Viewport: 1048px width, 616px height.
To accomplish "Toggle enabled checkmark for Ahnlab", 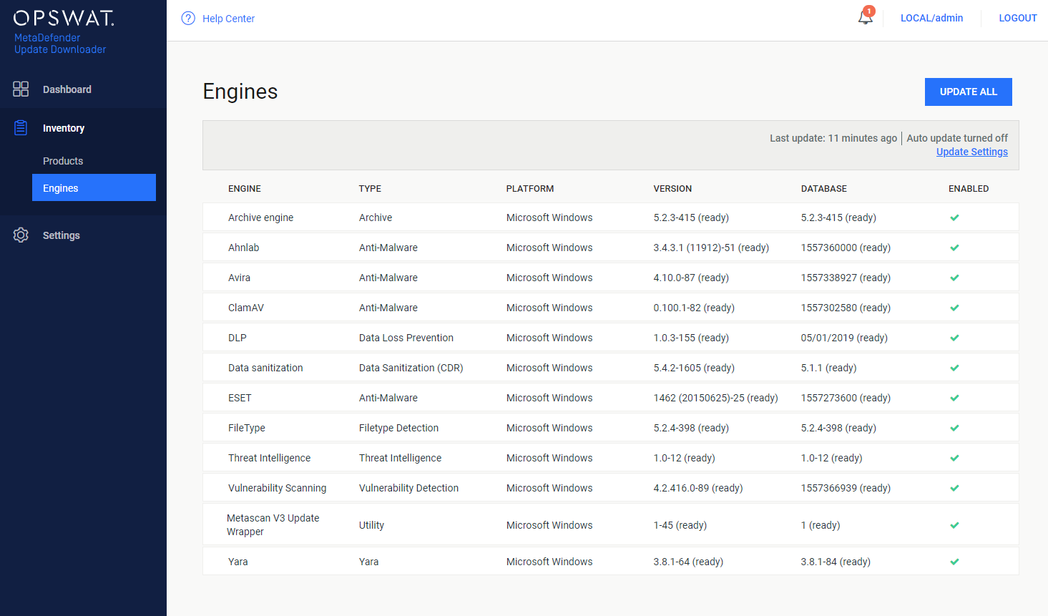I will pos(954,248).
